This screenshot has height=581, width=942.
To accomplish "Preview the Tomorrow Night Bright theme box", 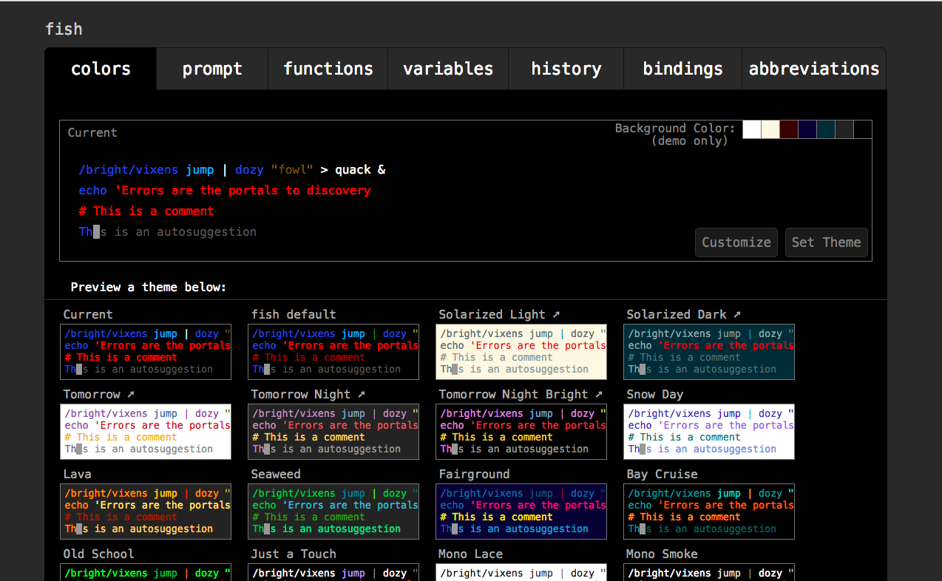I will (x=521, y=432).
